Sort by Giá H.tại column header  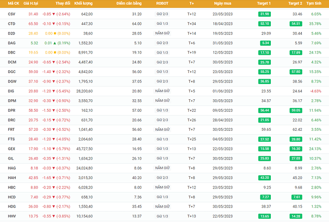coord(31,3)
